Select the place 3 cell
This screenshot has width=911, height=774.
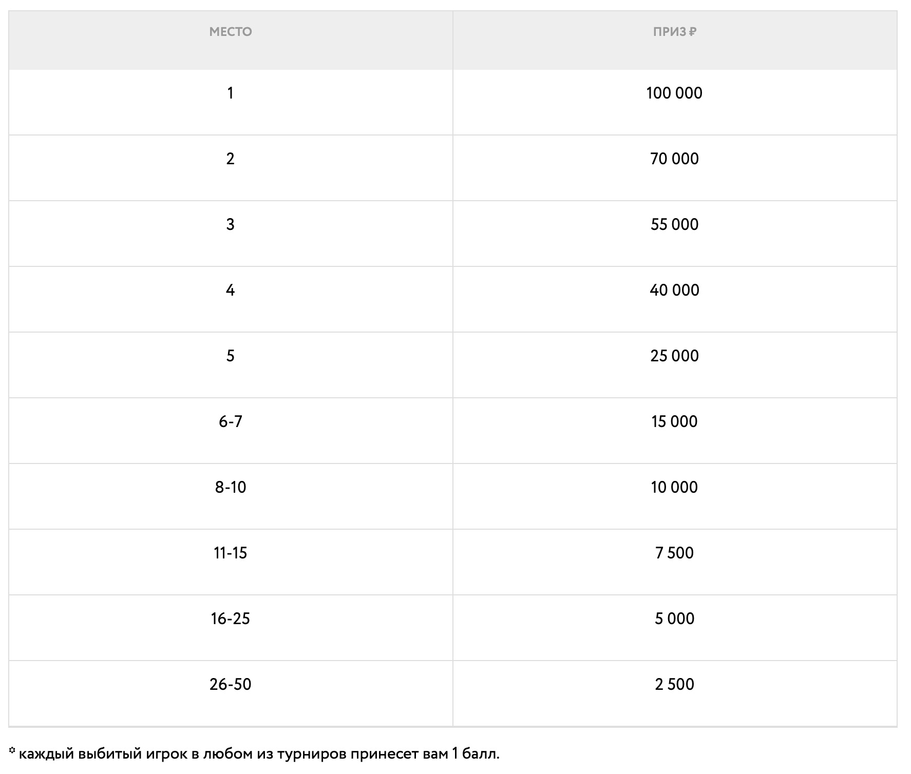point(231,224)
